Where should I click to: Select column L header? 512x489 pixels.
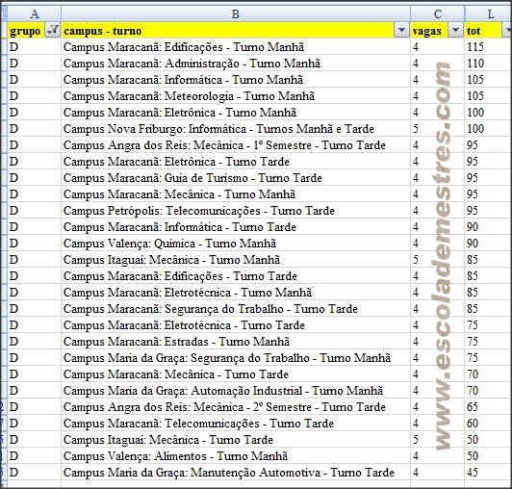489,14
